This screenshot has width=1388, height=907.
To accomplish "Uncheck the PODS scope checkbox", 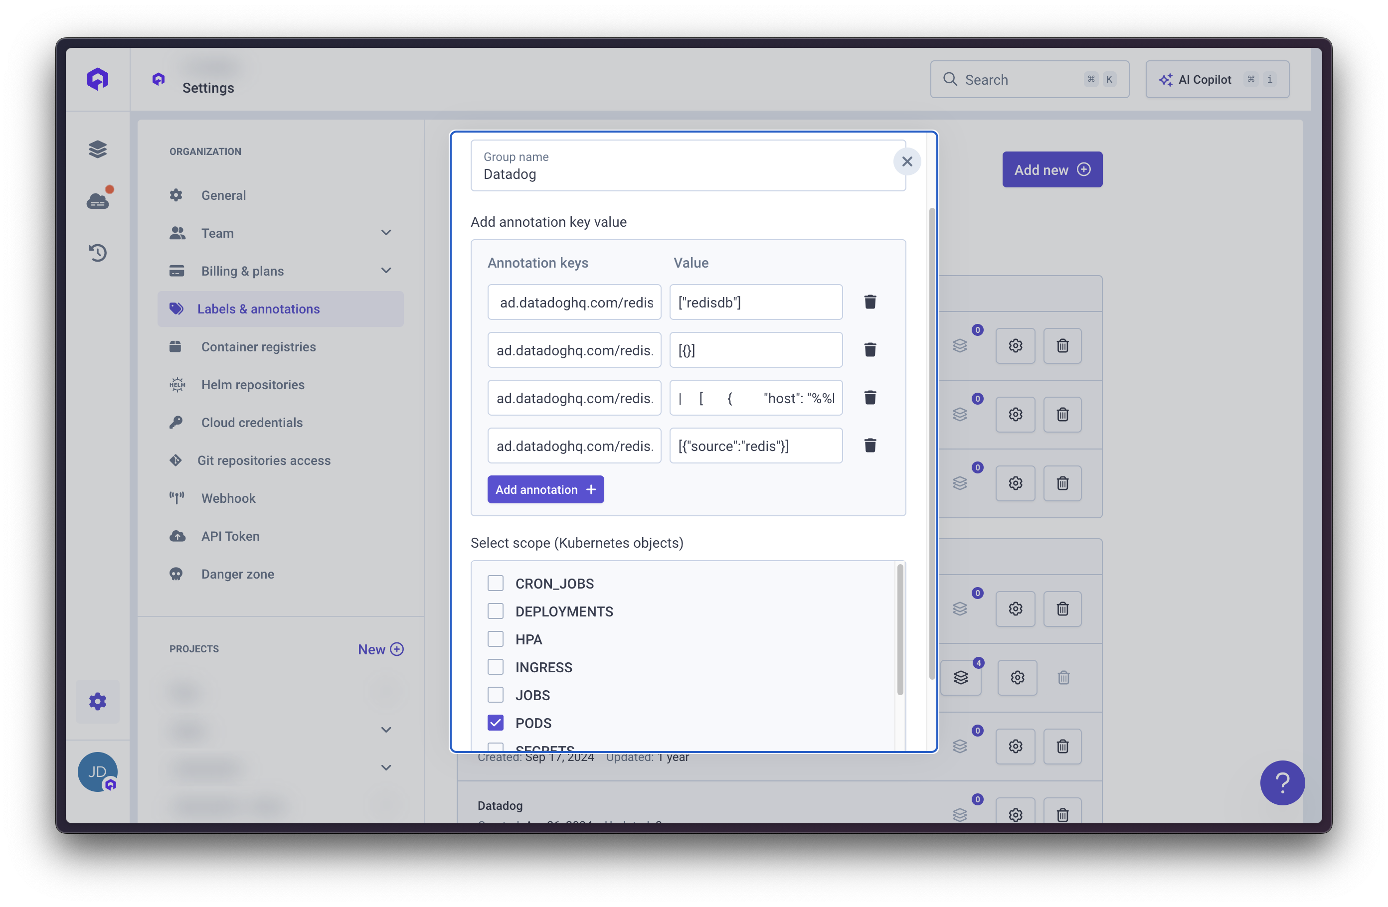I will (x=495, y=723).
